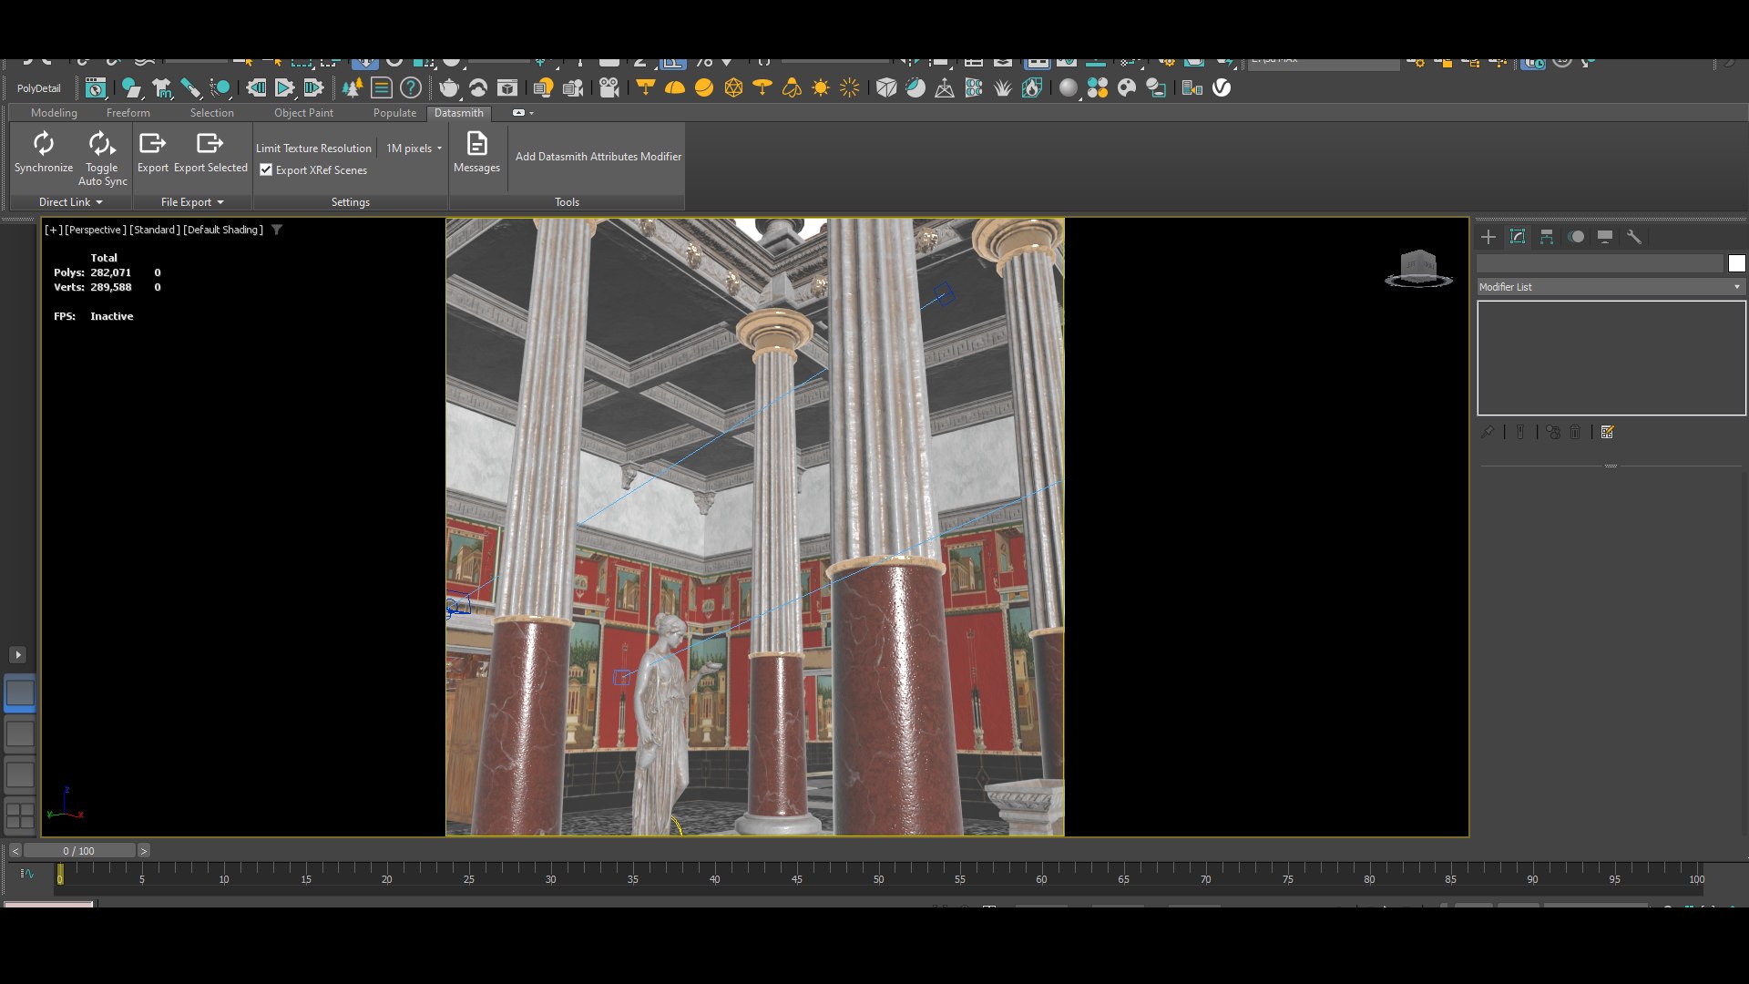Image resolution: width=1749 pixels, height=984 pixels.
Task: Click the help question mark icon
Action: 411,87
